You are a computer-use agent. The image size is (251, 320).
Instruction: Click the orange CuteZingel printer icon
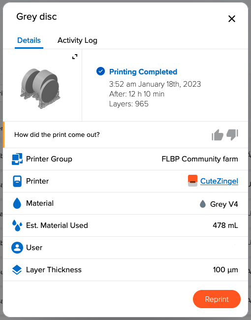pyautogui.click(x=192, y=181)
